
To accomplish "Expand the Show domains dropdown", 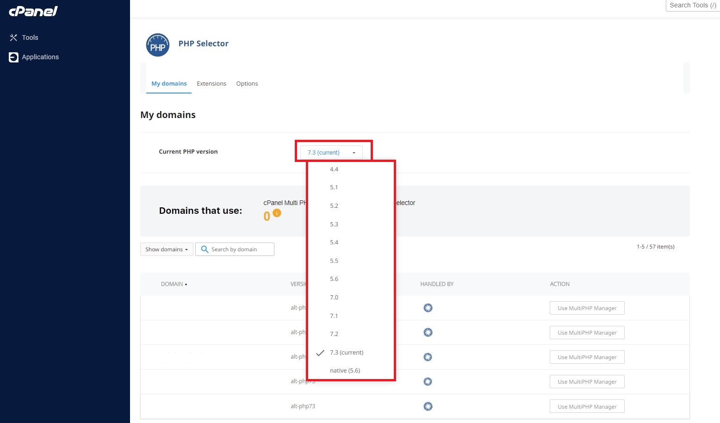I will point(167,249).
